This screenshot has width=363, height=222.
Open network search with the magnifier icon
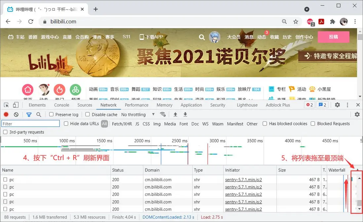39,115
